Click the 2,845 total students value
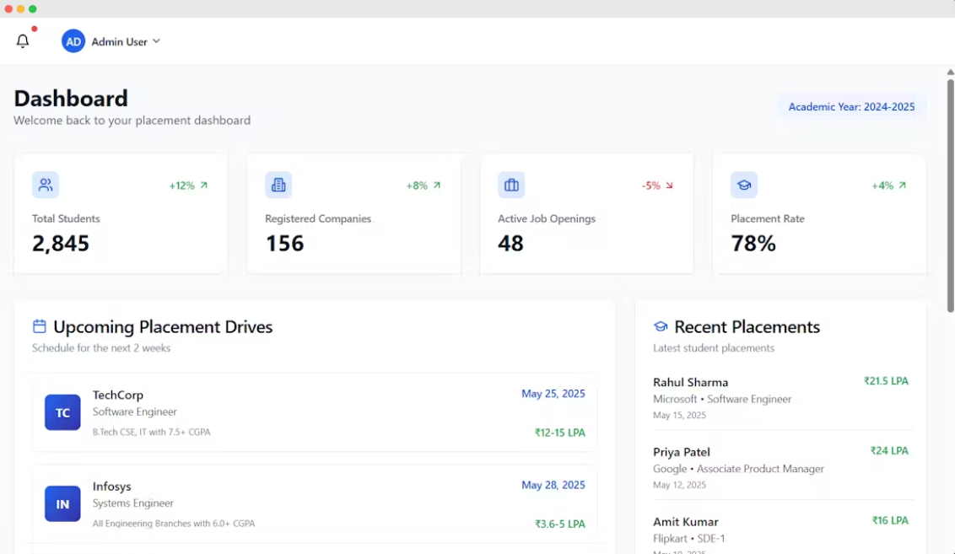Screen dimensions: 955x554 point(60,243)
